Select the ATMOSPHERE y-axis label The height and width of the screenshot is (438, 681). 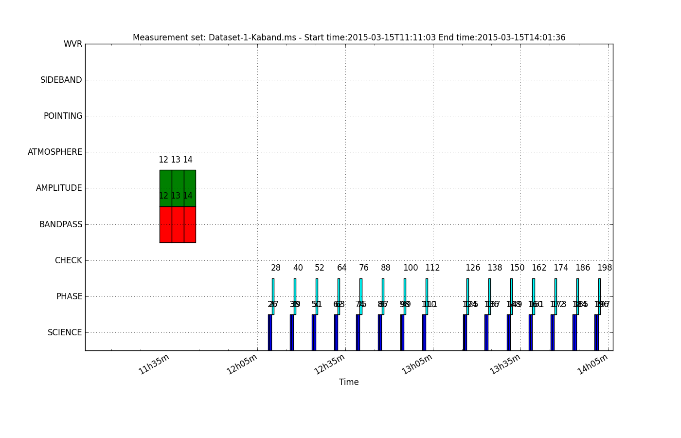55,152
